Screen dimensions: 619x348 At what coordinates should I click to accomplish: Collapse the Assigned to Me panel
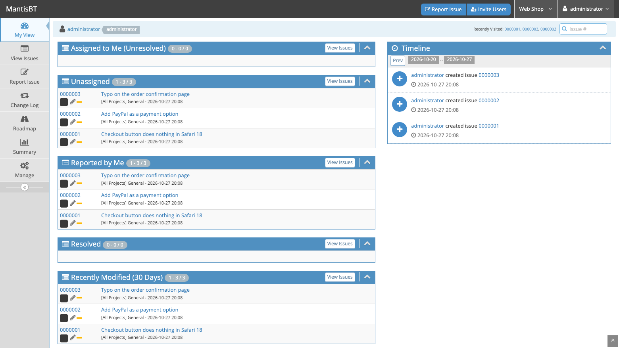(x=367, y=48)
